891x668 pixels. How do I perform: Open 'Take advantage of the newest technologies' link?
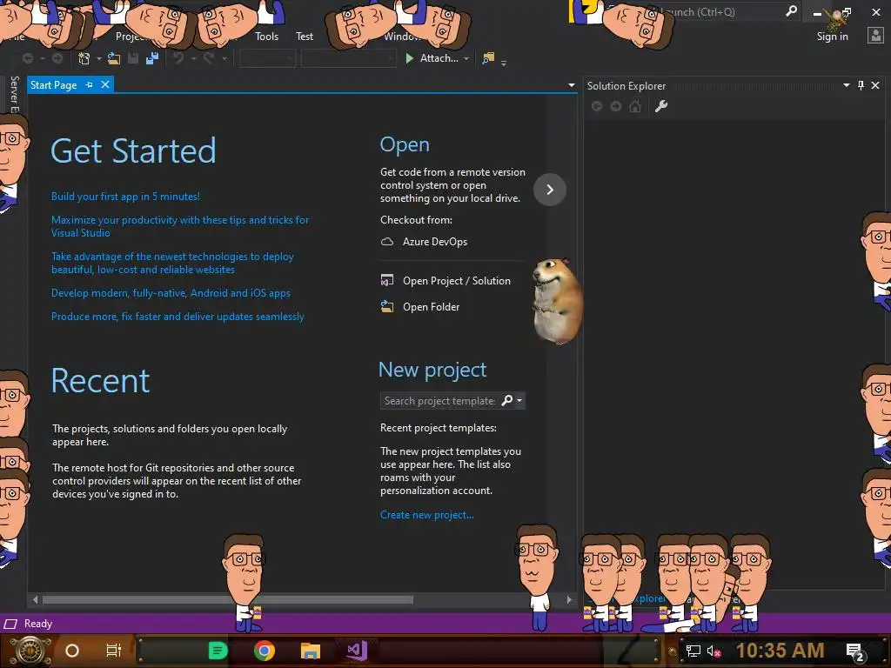[173, 263]
